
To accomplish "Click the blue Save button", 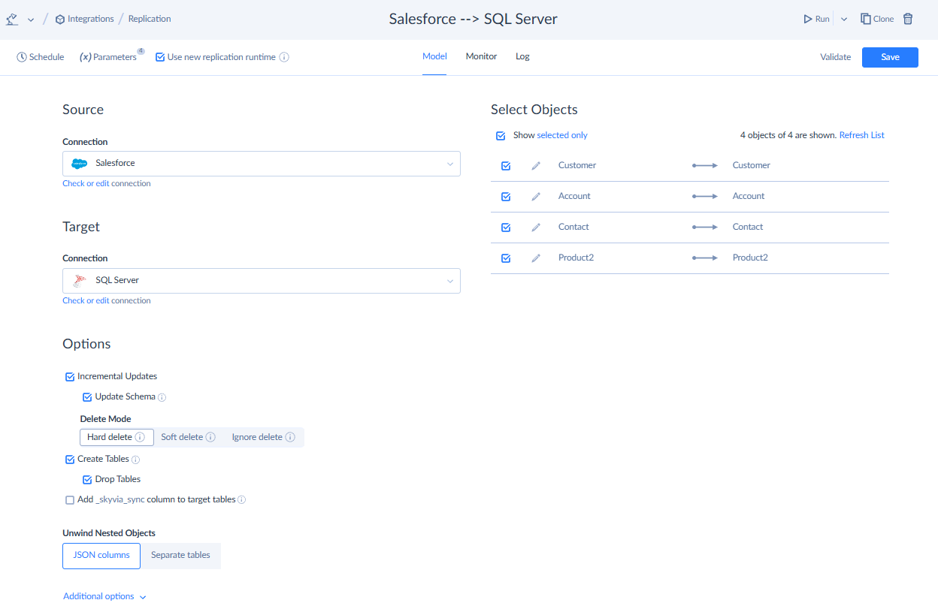I will 889,57.
